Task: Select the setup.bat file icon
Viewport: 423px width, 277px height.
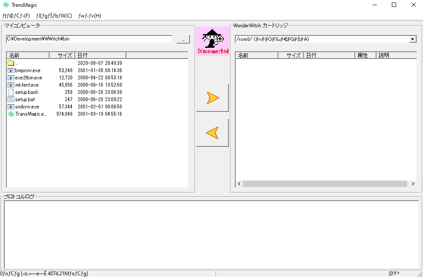Action: (x=11, y=99)
